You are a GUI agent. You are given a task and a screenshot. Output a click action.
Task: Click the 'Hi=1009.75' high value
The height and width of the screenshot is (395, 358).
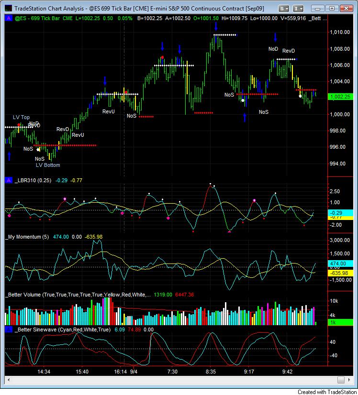point(235,18)
